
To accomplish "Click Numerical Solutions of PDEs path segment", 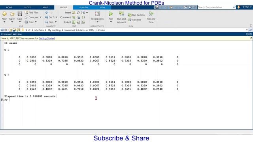I will [79, 30].
